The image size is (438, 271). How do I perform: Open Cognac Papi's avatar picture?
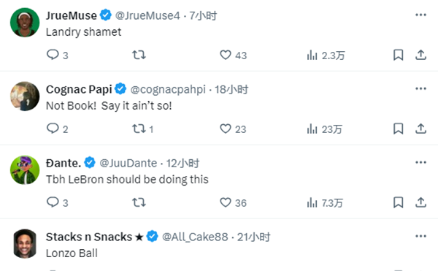[25, 96]
